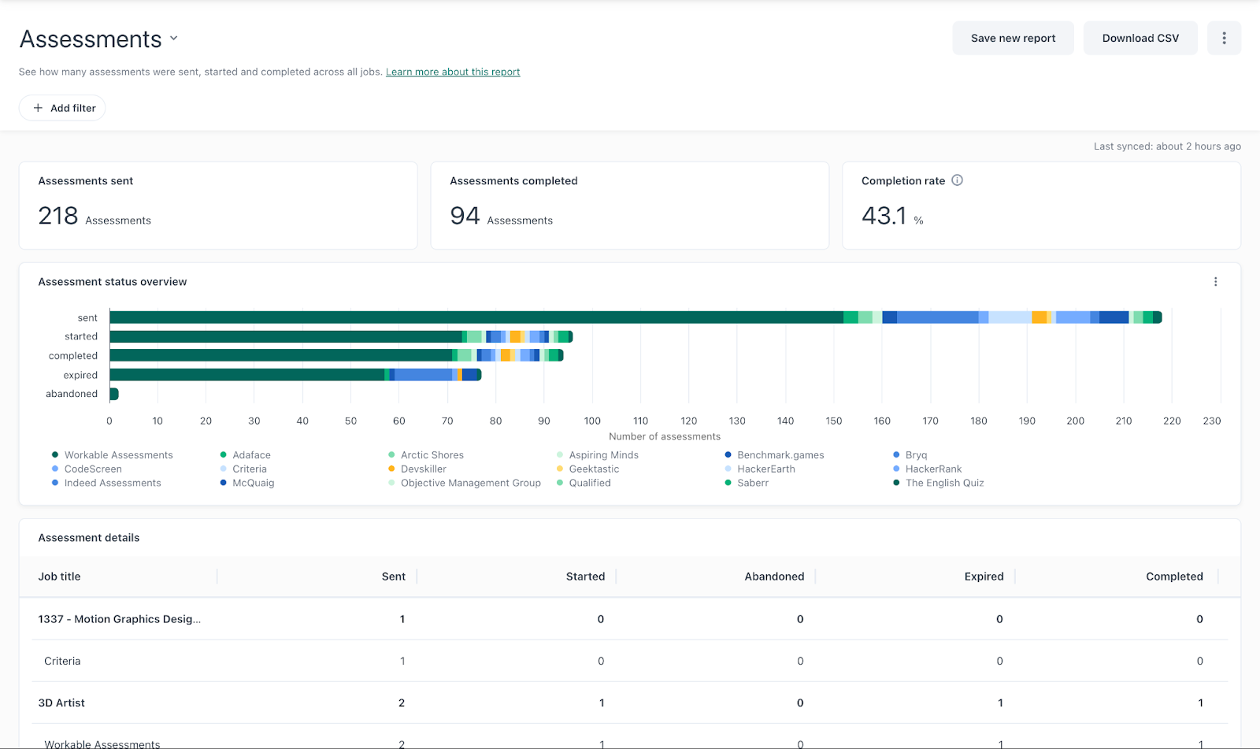
Task: Expand the Assessments report title dropdown
Action: point(174,38)
